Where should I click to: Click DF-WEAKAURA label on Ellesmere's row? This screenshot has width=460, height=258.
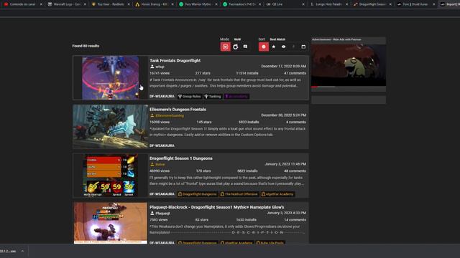pos(162,145)
